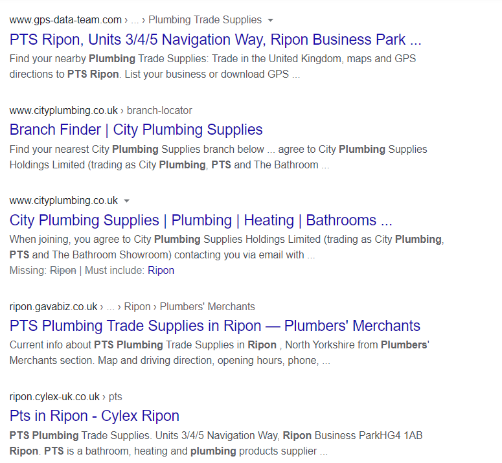Viewport: 502px width, 463px height.
Task: Click the Plumbing Trade Supplies breadcrumb text
Action: (205, 20)
